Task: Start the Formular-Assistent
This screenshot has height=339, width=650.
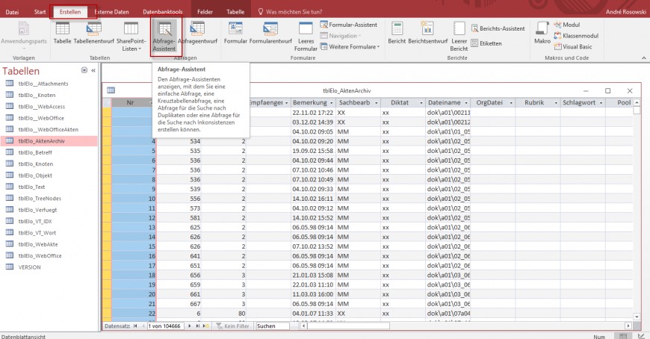Action: coord(349,25)
